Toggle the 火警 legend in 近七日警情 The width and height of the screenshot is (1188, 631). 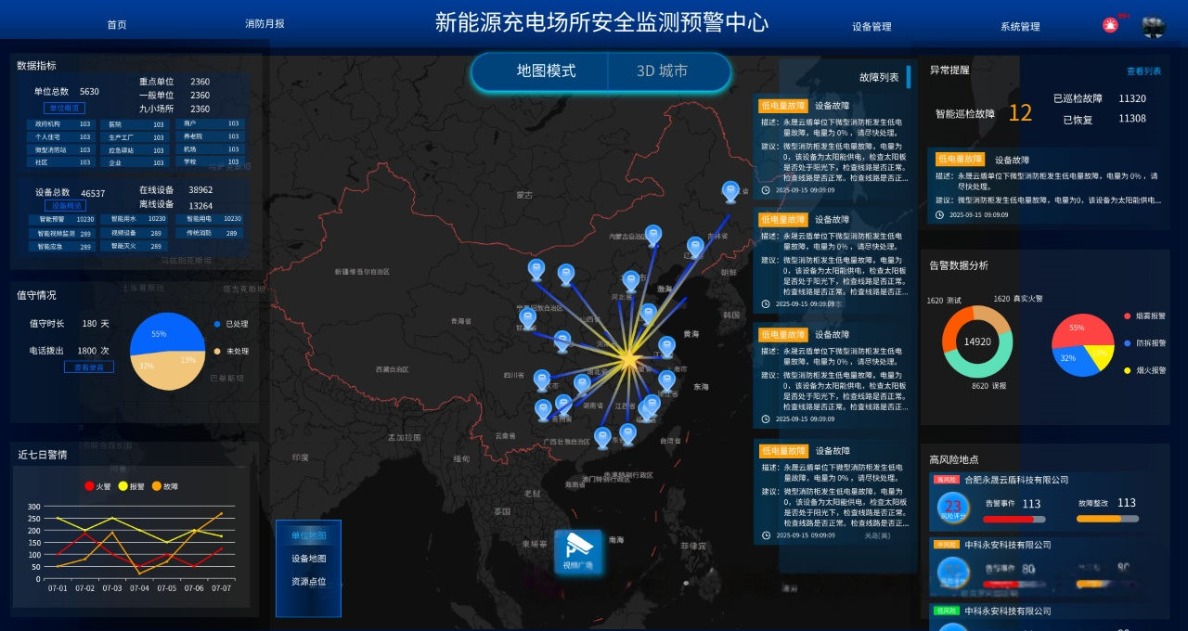click(x=97, y=485)
